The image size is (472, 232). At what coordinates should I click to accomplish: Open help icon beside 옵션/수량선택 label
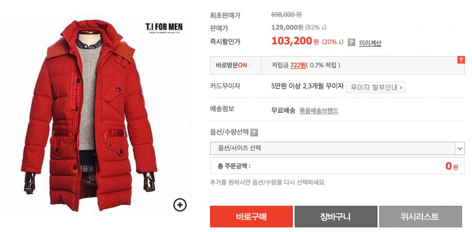click(x=254, y=132)
